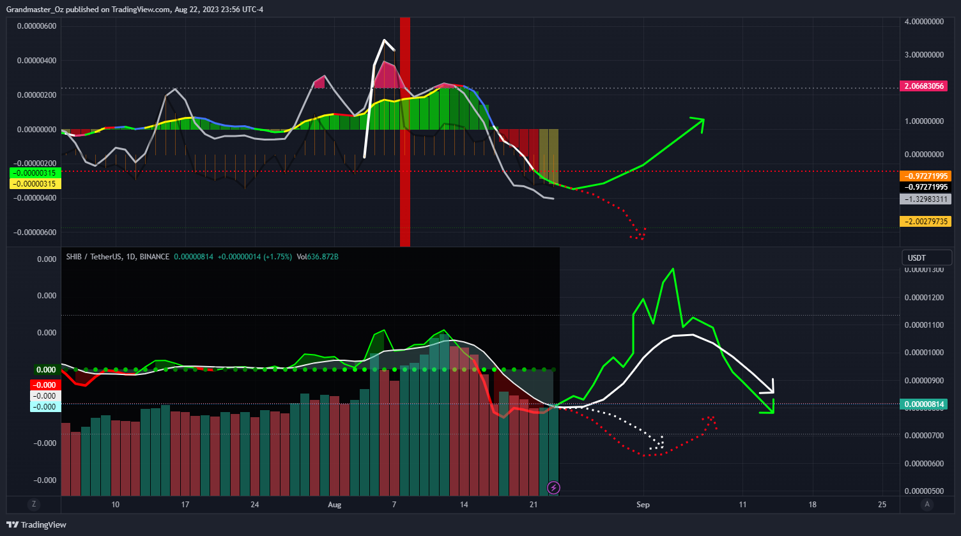The width and height of the screenshot is (961, 536).
Task: Click the 0.00000500 price-axis value
Action: pyautogui.click(x=923, y=491)
